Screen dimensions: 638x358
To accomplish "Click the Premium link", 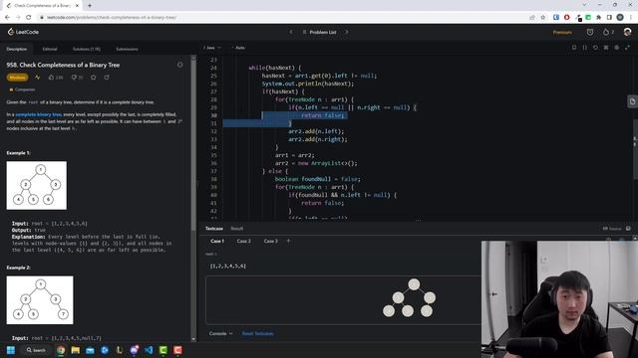I will click(562, 32).
